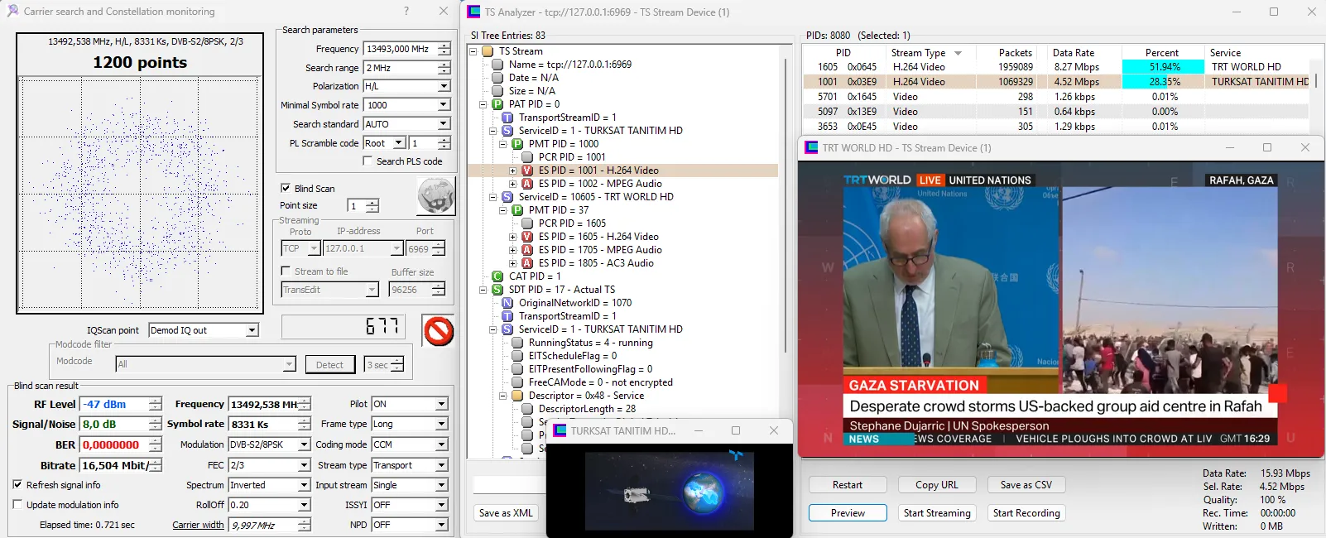
Task: Sort by the Stream Type column header
Action: coord(919,53)
